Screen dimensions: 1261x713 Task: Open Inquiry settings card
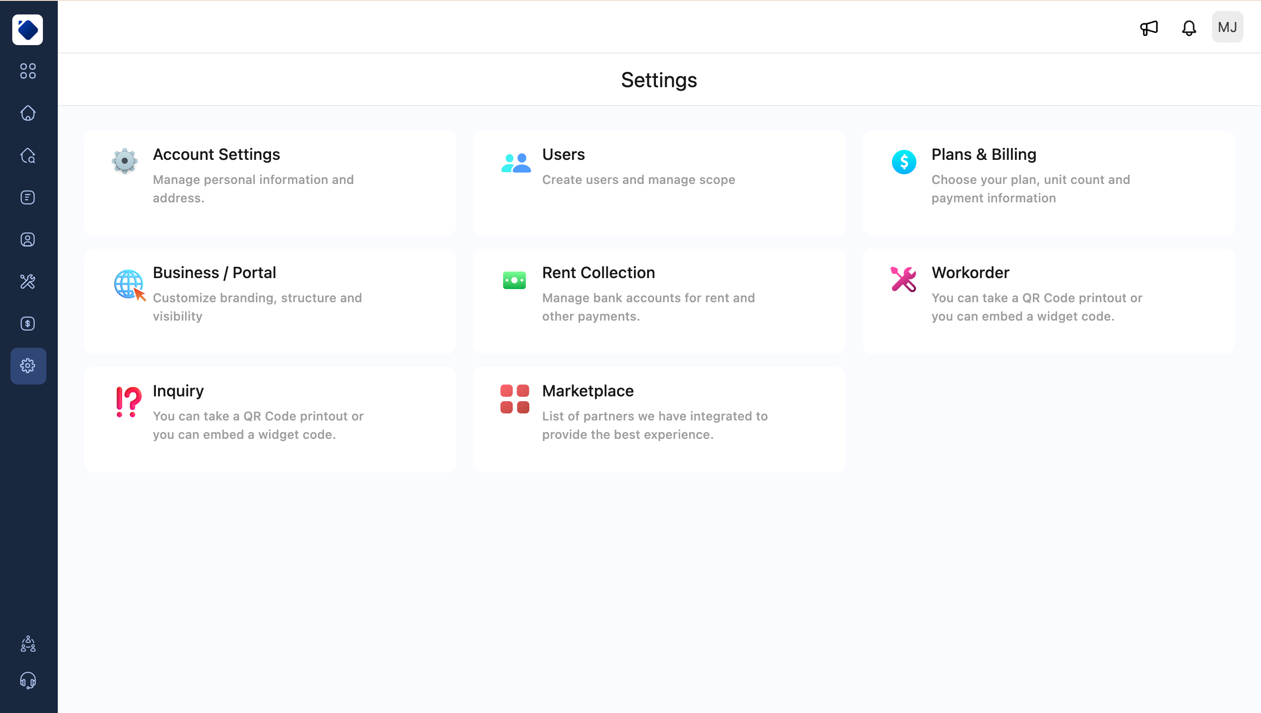(270, 419)
